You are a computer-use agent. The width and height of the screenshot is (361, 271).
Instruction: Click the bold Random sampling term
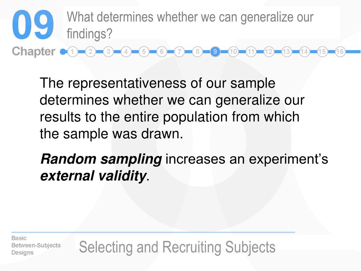coord(101,159)
